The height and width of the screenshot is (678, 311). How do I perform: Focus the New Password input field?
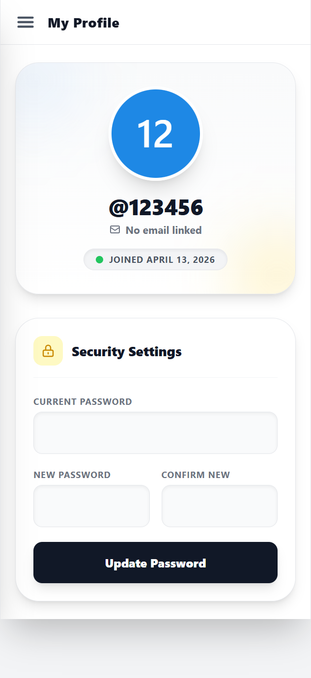[91, 506]
